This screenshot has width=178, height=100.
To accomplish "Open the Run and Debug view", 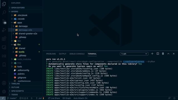I will [4, 30].
